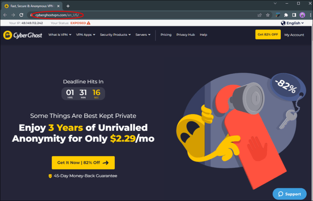The height and width of the screenshot is (201, 313).
Task: Select the Fast, Secure & Anonymous VPN tab
Action: click(32, 6)
